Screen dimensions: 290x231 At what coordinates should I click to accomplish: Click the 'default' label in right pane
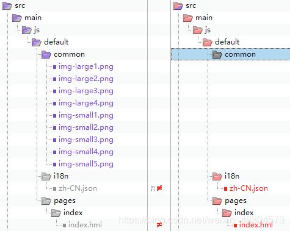pyautogui.click(x=227, y=42)
